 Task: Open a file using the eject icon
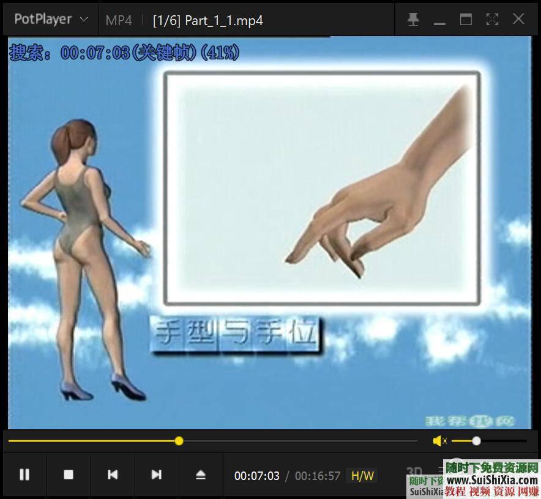[200, 475]
